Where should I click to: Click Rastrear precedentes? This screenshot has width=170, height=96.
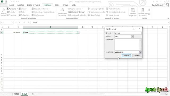[x=96, y=9]
